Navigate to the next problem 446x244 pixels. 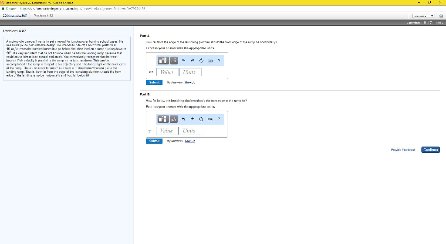coord(439,23)
